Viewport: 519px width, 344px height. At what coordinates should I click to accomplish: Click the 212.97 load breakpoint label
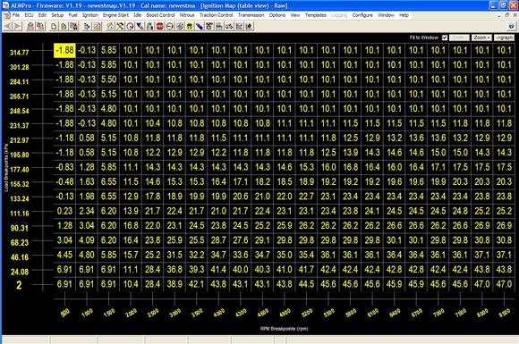point(19,140)
